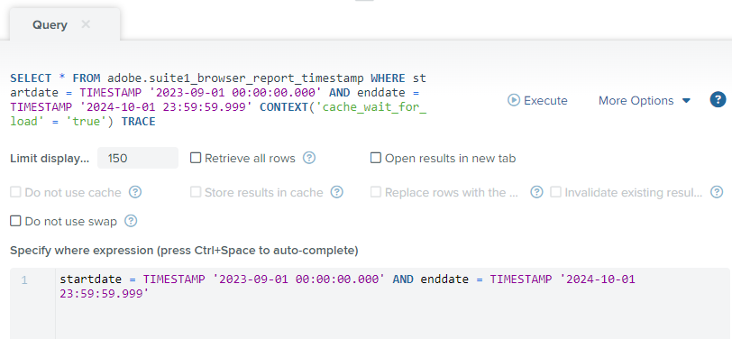Click the Execute play icon
Viewport: 732px width, 339px height.
click(x=514, y=100)
